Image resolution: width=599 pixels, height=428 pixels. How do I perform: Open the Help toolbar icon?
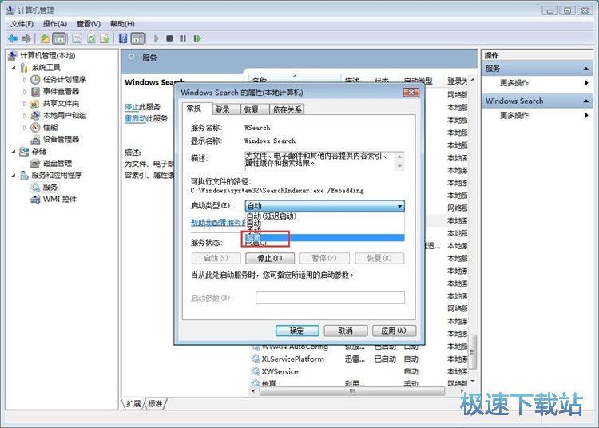click(123, 38)
